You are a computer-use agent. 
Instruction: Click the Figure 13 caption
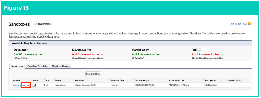pyautogui.click(x=16, y=8)
